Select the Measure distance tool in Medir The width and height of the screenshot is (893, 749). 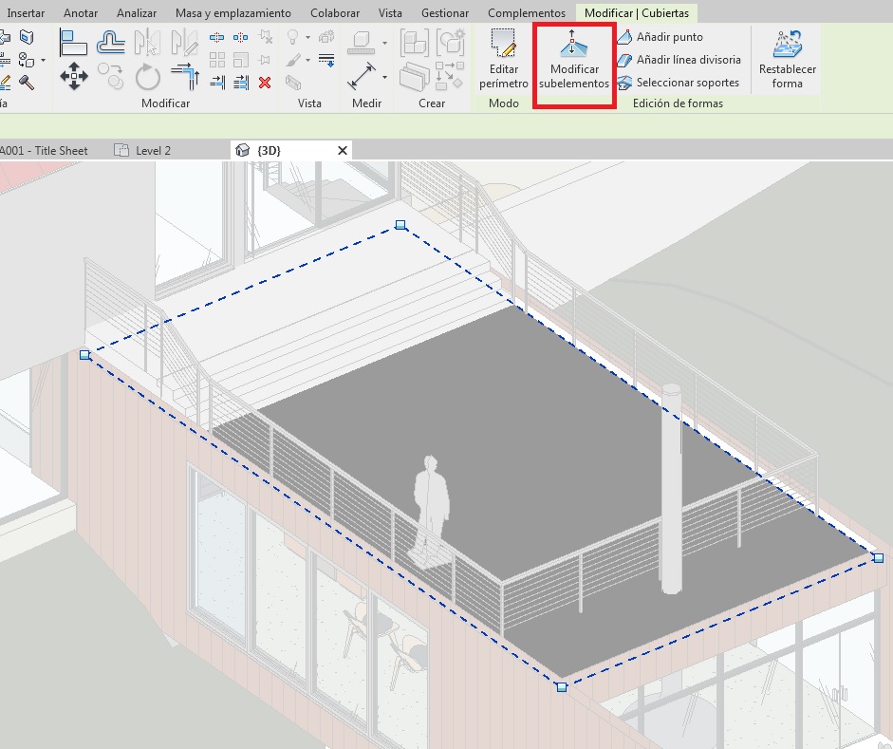[361, 76]
